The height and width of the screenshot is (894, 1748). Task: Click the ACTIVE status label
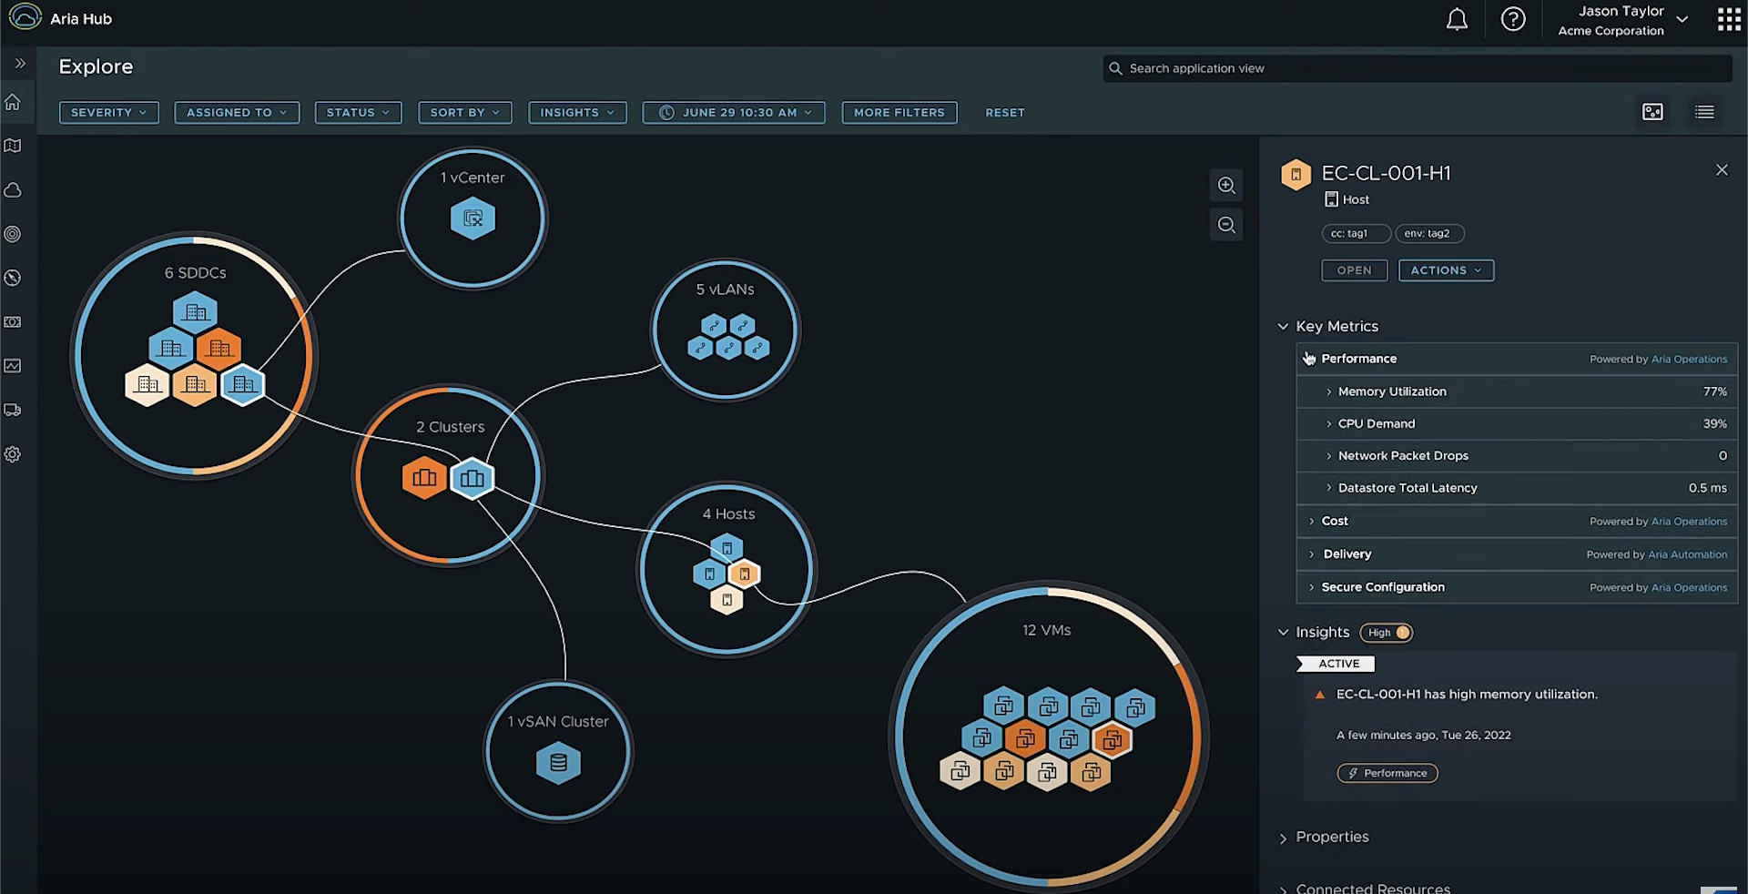1336,664
